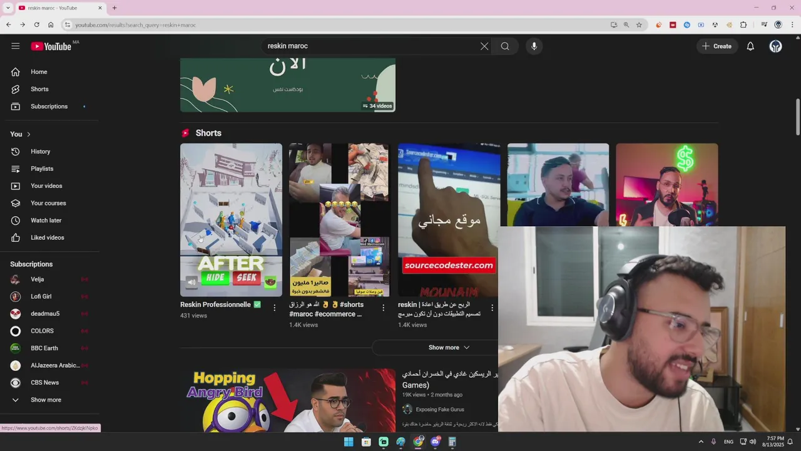Screen dimensions: 801x451
Task: Run the search with the magnifier button
Action: click(x=505, y=46)
